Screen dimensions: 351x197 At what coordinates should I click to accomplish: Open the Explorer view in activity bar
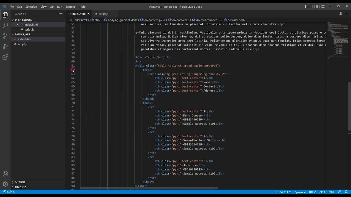(5, 15)
